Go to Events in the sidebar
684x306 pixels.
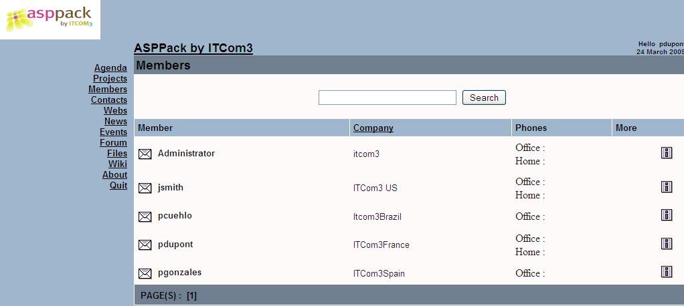click(113, 132)
